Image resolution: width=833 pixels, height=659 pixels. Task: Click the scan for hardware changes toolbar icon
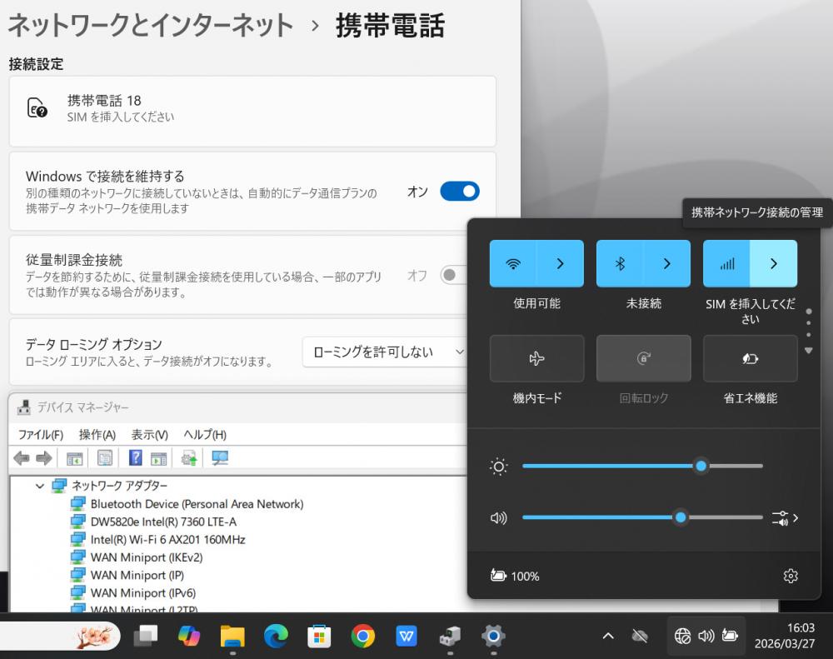[x=220, y=458]
